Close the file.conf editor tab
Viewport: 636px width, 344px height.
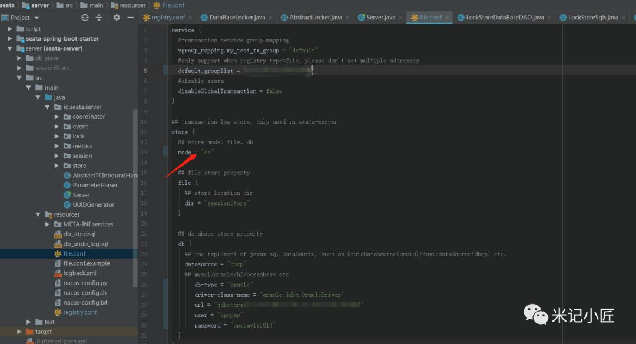click(x=447, y=18)
